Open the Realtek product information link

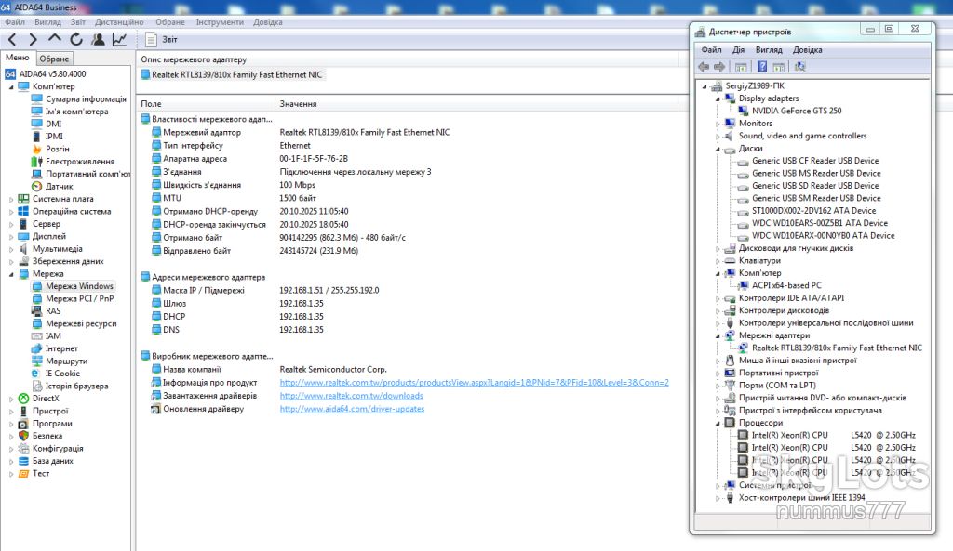click(x=474, y=383)
